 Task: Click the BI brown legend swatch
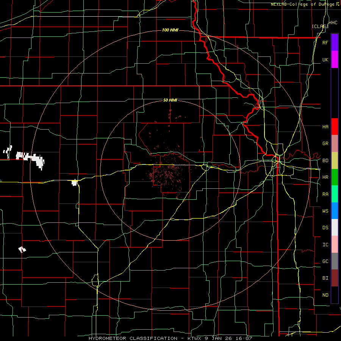pyautogui.click(x=335, y=278)
